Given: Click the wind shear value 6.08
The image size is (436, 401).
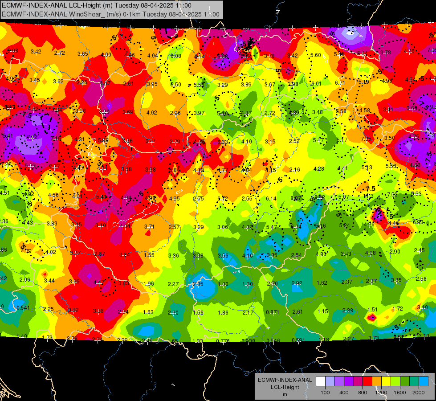Looking at the screenshot, I should (176, 56).
